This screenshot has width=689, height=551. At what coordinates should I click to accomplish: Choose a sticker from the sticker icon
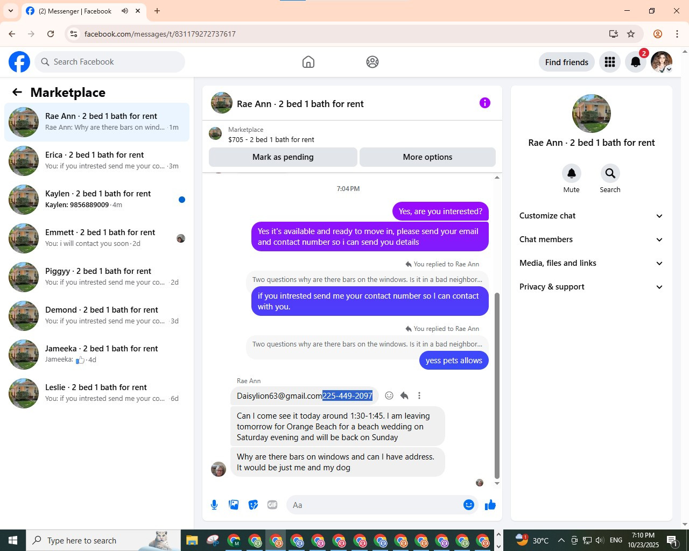253,505
